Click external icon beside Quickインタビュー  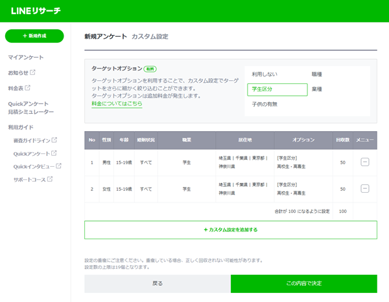(60, 166)
